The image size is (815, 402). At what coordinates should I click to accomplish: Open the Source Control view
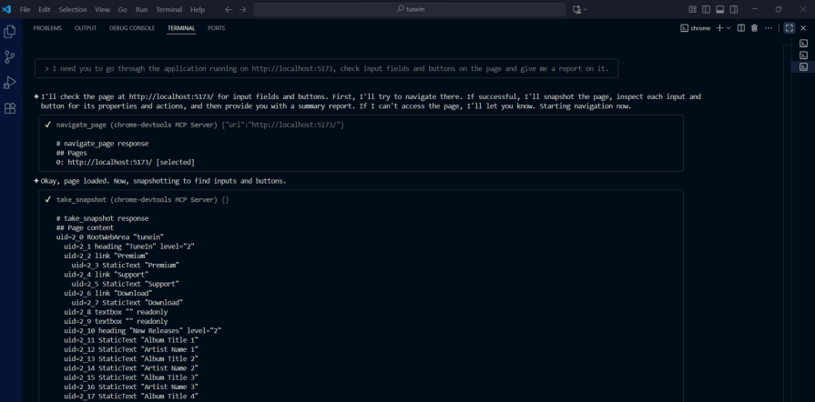10,57
